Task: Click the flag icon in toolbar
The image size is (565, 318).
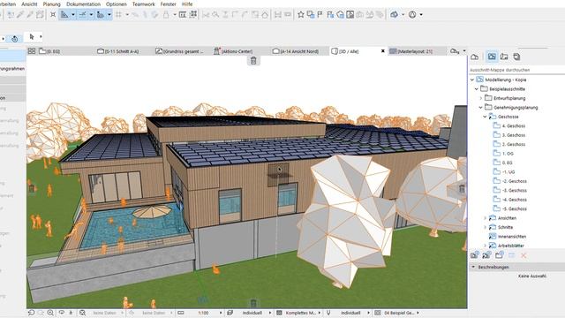Action: 320,15
